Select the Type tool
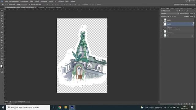Viewport: 196px width, 110px height. coord(2,51)
